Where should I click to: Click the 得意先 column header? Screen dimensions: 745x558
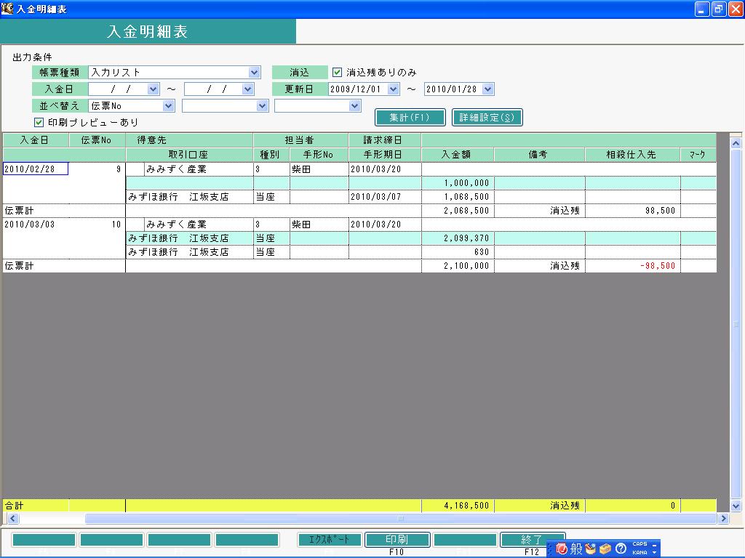(189, 140)
